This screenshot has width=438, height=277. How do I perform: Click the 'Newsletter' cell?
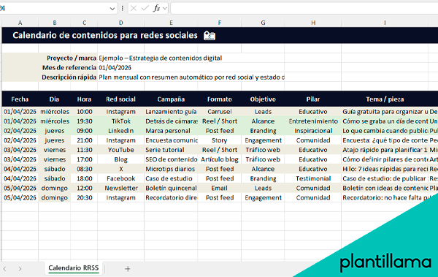(120, 188)
